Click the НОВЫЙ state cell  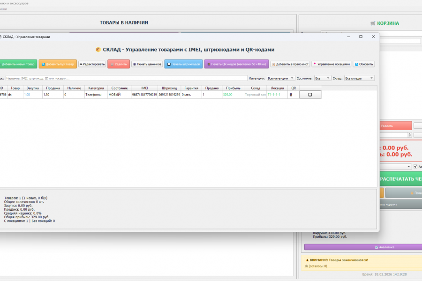coord(120,95)
